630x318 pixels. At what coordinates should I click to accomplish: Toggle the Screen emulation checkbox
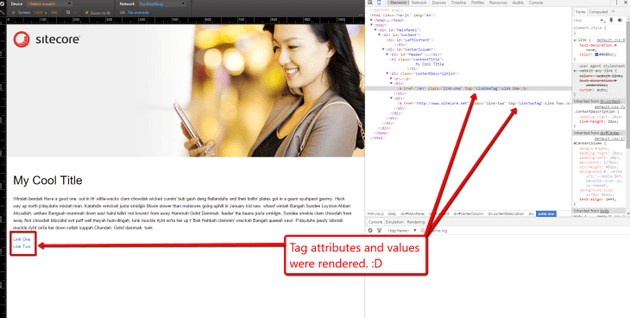pyautogui.click(x=14, y=13)
